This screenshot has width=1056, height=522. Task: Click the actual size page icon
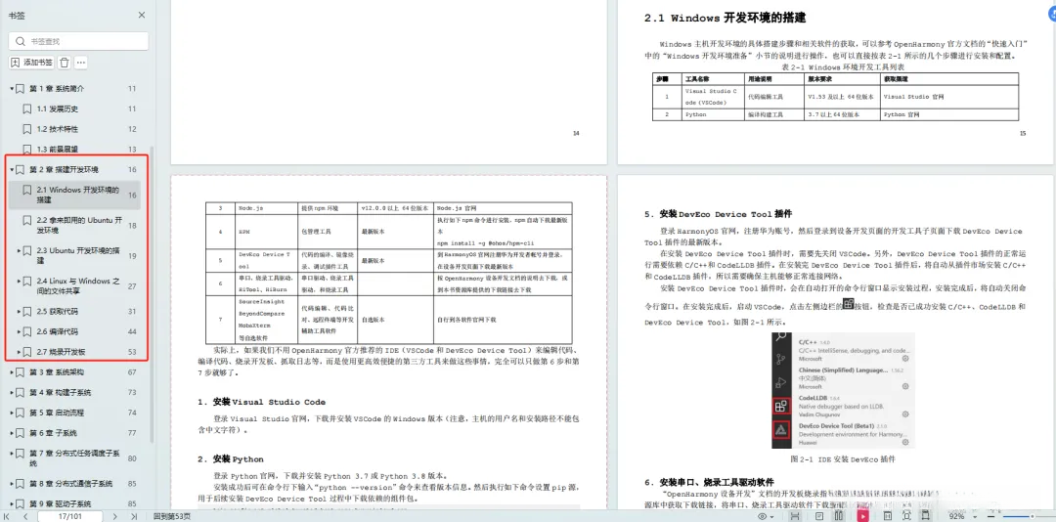click(888, 516)
